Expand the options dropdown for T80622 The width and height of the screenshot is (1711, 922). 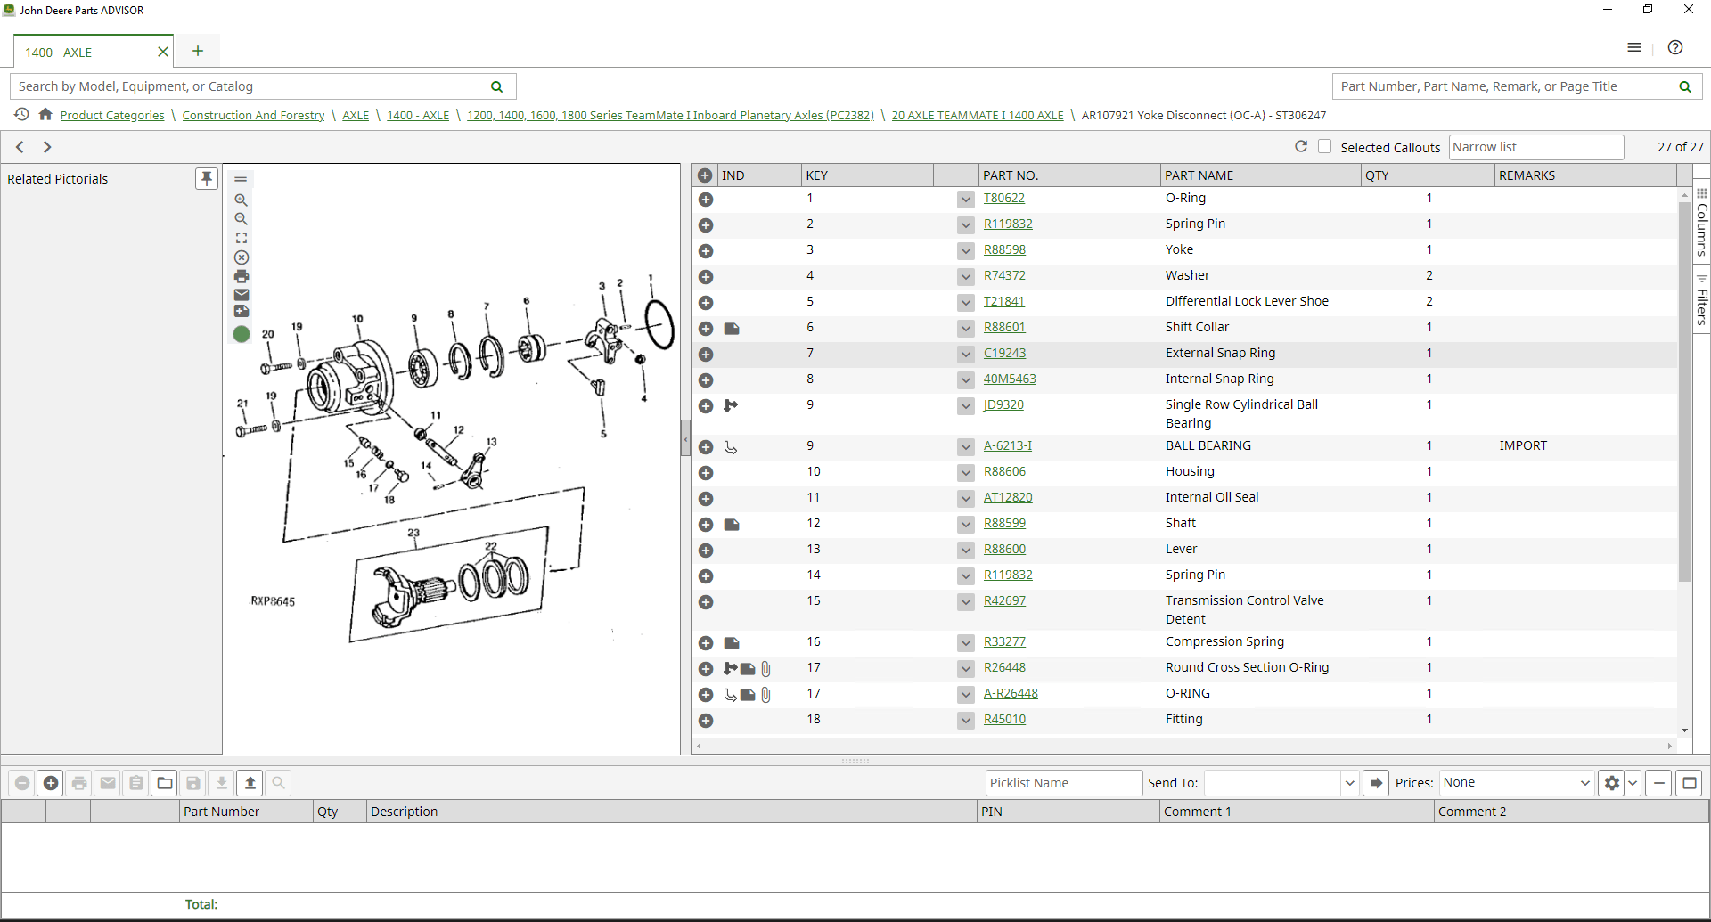pyautogui.click(x=965, y=200)
